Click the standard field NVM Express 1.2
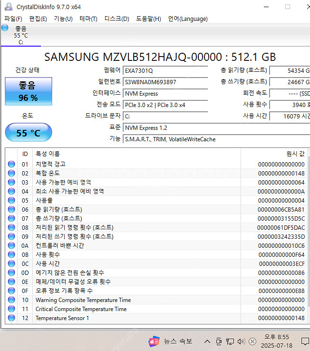 click(x=216, y=128)
